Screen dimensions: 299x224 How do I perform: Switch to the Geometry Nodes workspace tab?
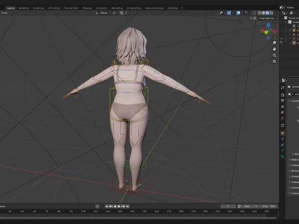(154, 8)
